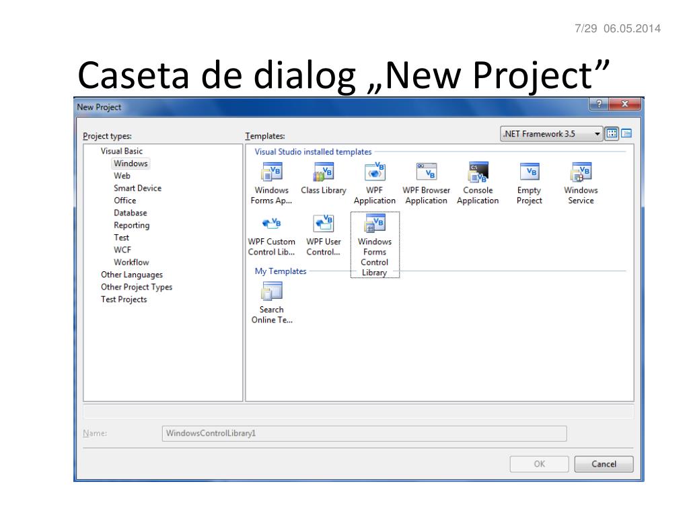Choose the Workflow project type
Screen dimensions: 689x517
coord(131,263)
